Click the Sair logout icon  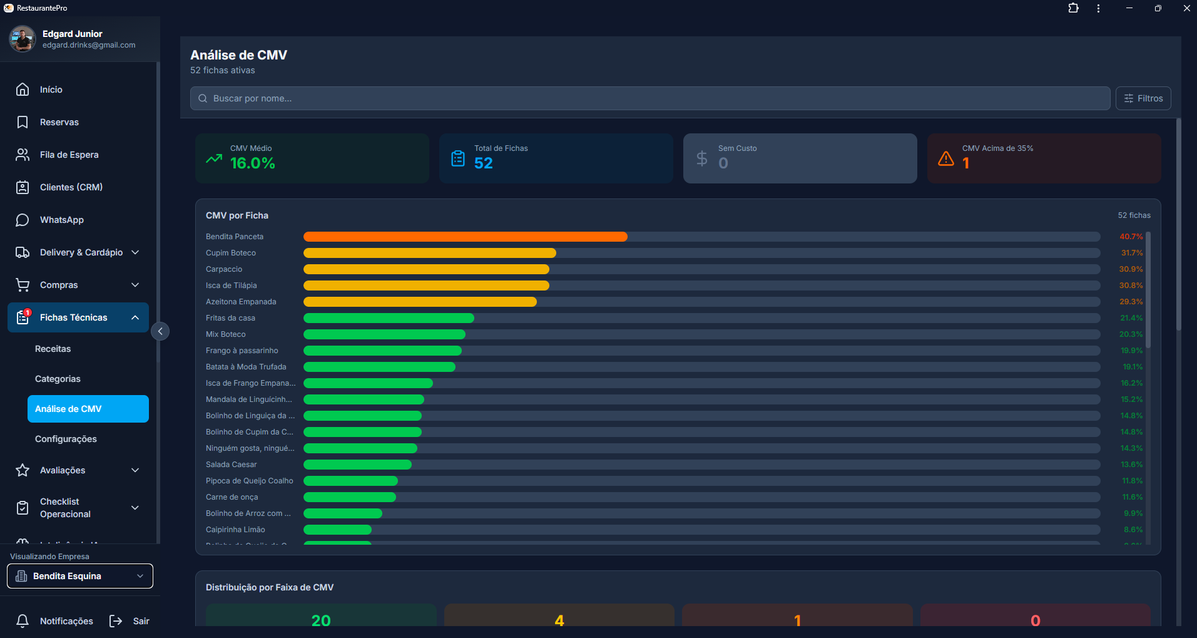tap(116, 620)
